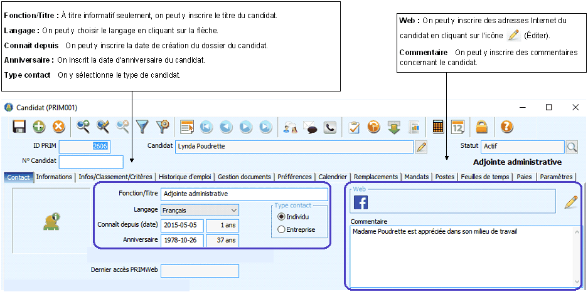
Task: Switch to the Informations tab
Action: tap(54, 177)
